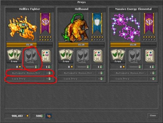Screen dimensions: 163x123
Task: Click Hellfire Fighter bonus reroll XP card
Action: click(46, 56)
